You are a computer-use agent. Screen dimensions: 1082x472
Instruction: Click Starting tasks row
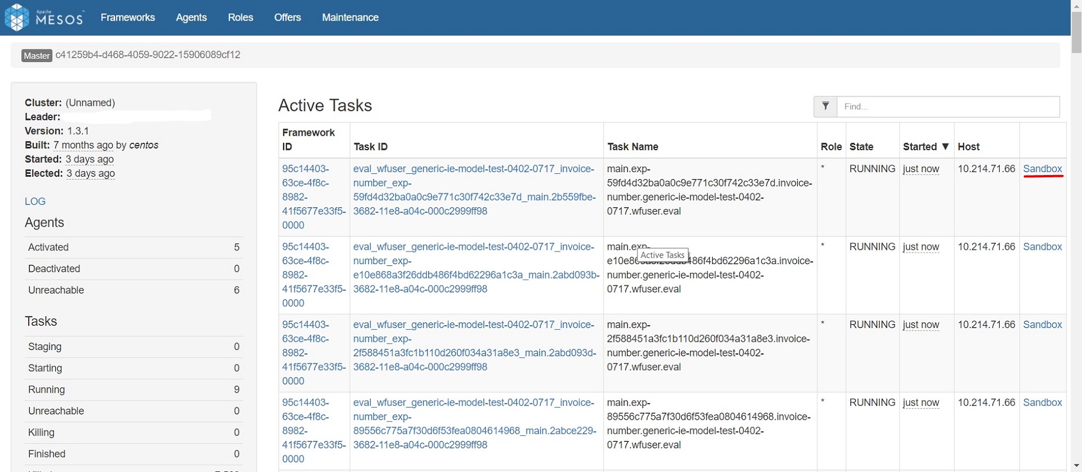(133, 368)
